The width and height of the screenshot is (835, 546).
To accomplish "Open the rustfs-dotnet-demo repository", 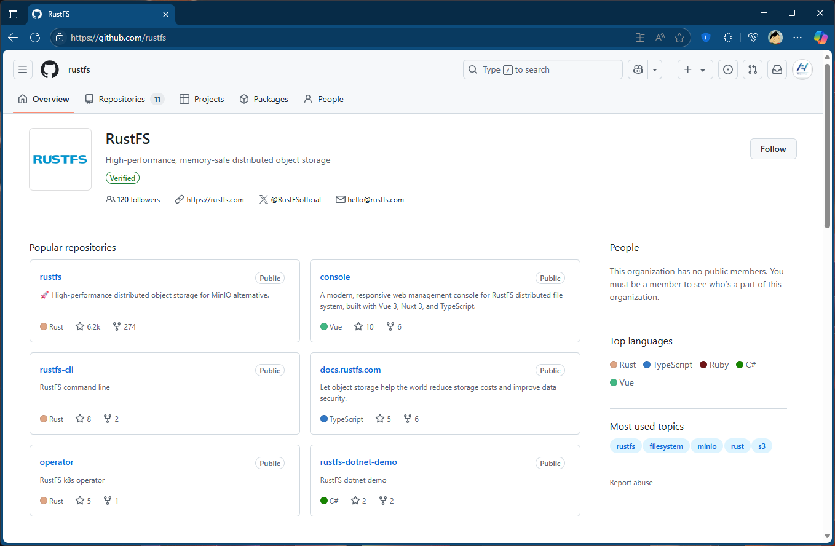I will tap(358, 462).
